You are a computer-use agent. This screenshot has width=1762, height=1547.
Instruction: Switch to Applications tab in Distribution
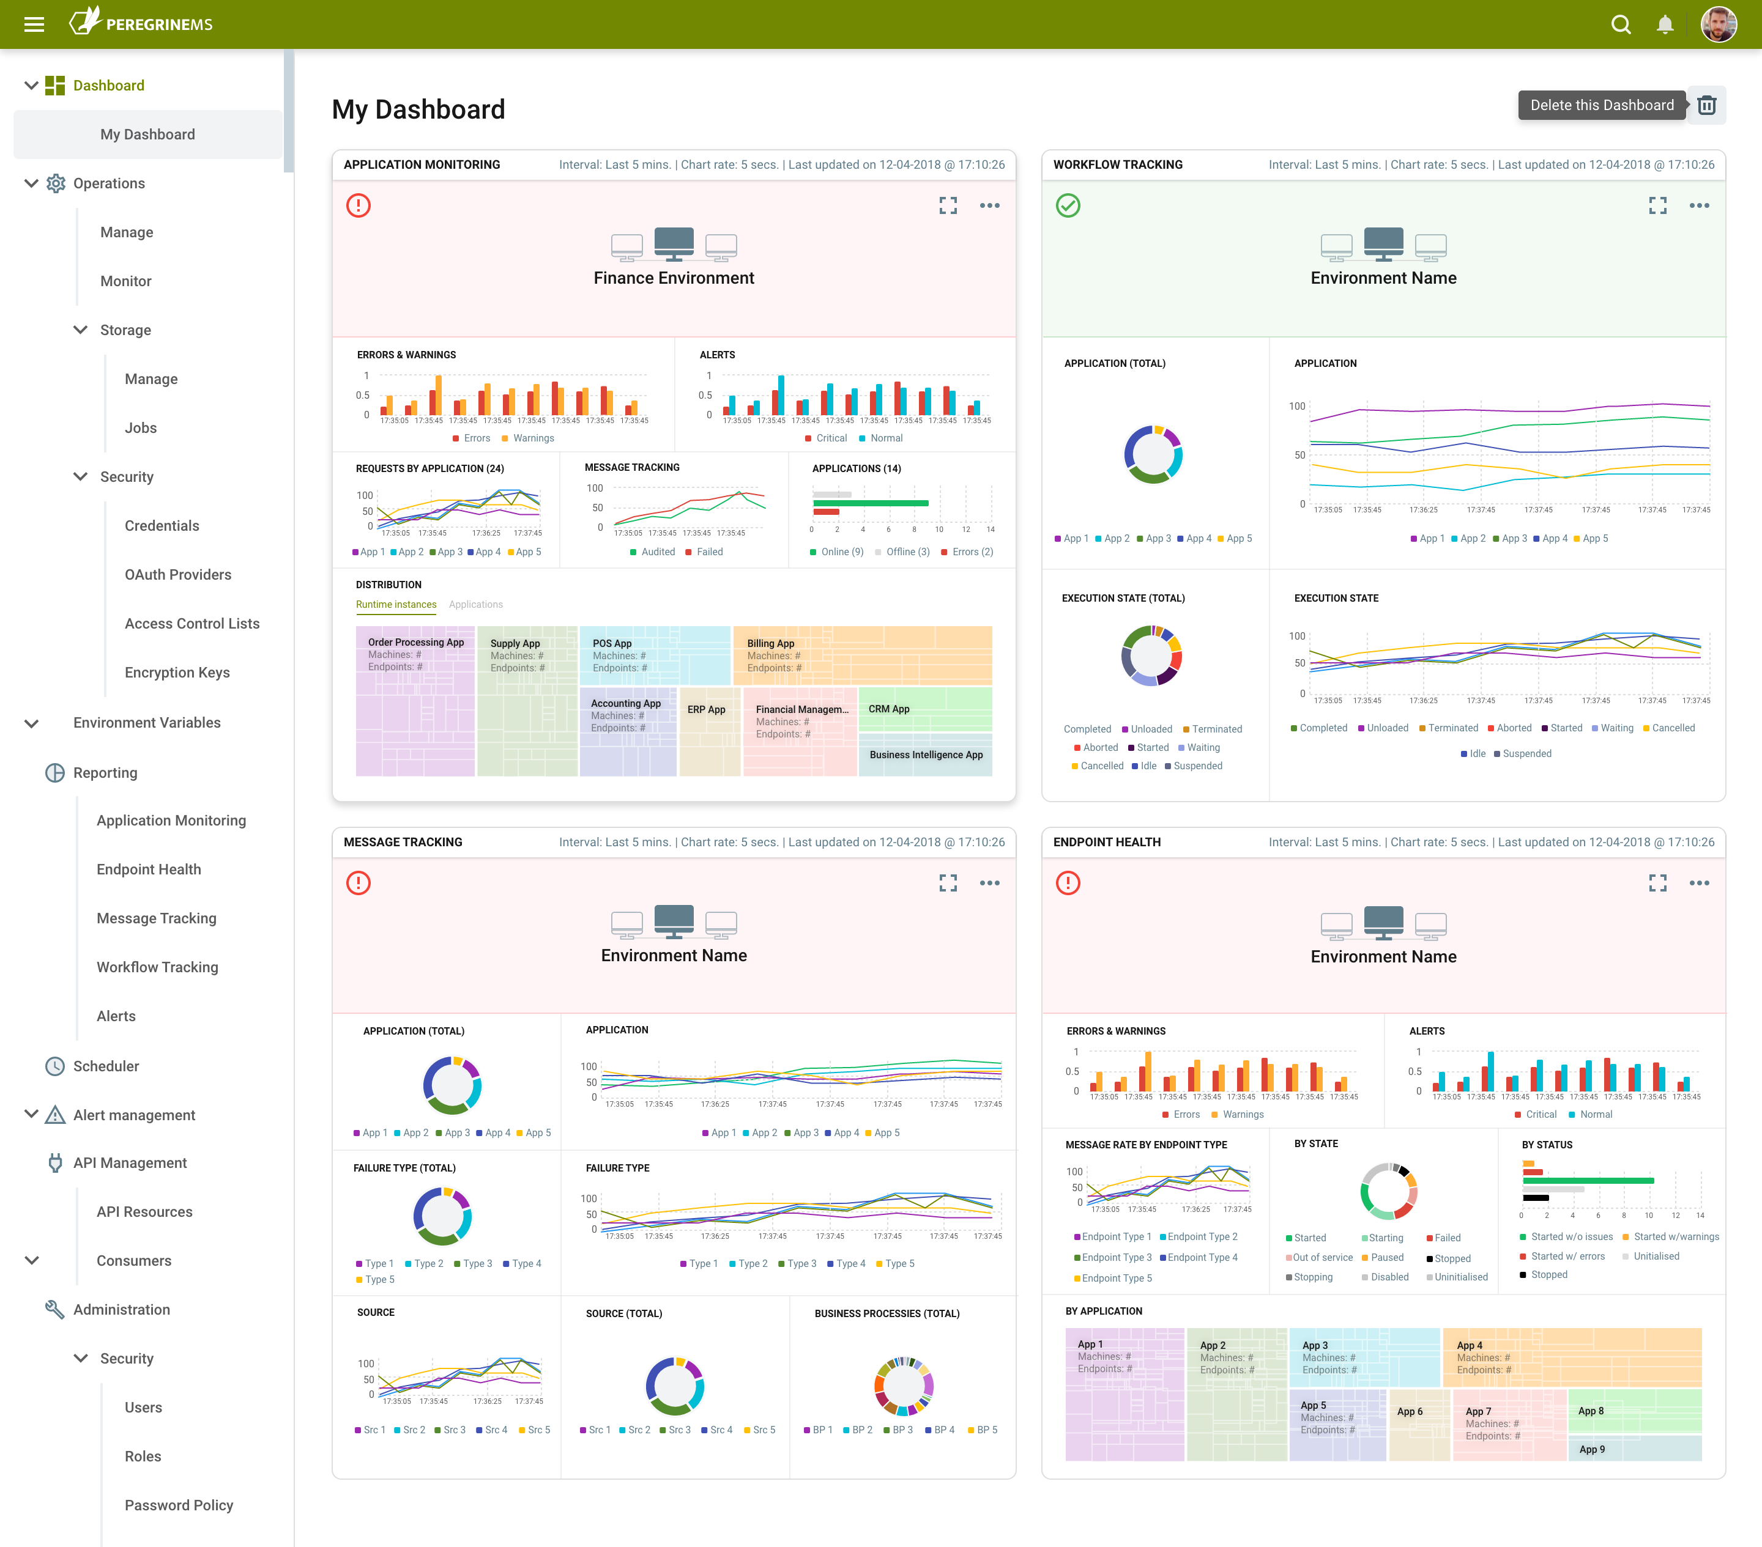click(475, 605)
